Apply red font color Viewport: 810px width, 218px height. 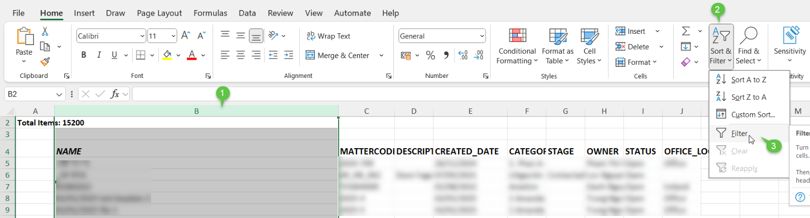point(192,55)
